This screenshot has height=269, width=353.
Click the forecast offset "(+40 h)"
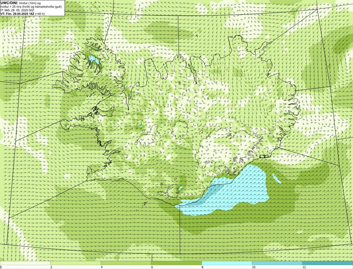[x=40, y=13]
